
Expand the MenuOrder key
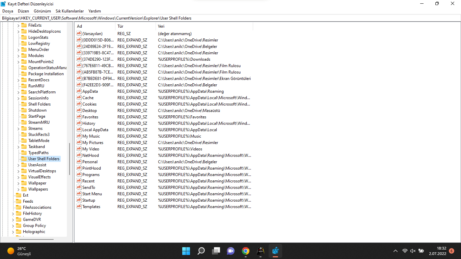point(19,50)
